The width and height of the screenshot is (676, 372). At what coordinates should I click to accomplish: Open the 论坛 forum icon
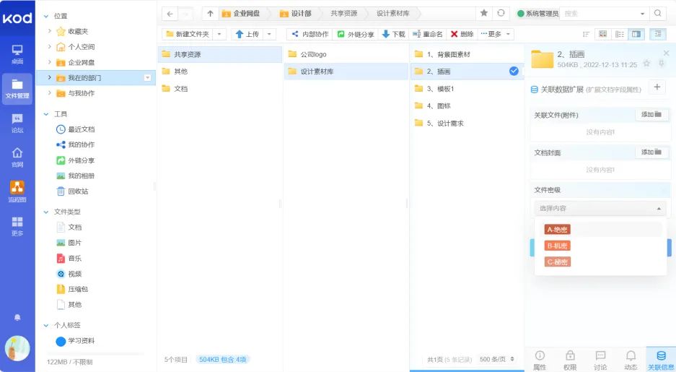[17, 123]
